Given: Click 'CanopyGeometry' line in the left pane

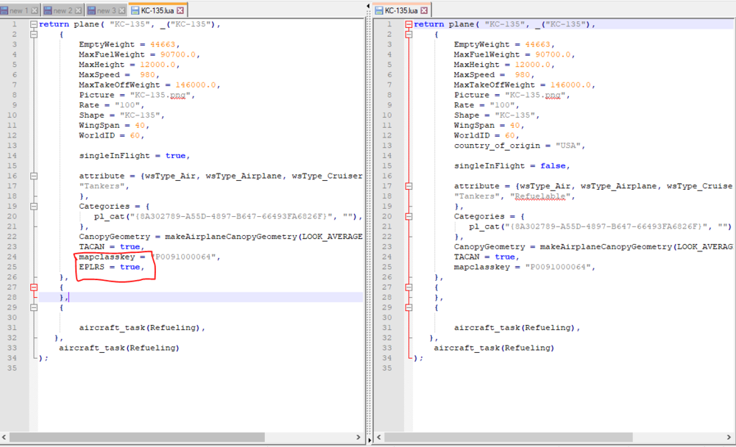Looking at the screenshot, I should coord(221,237).
